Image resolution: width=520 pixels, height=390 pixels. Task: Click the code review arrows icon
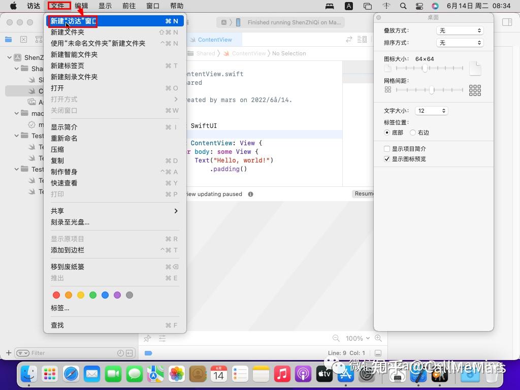tap(349, 40)
